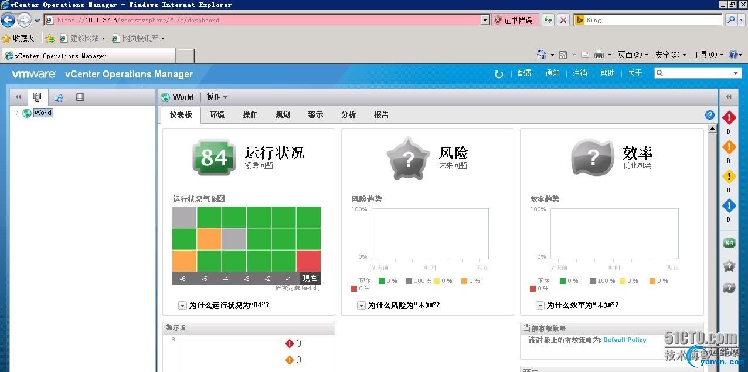Click the URL address bar
The width and height of the screenshot is (748, 372).
point(263,20)
